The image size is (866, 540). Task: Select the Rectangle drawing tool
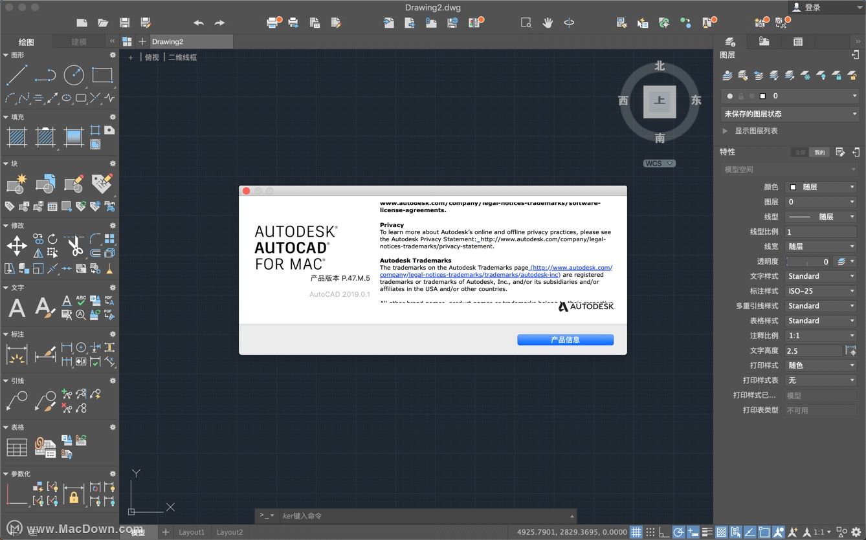point(102,75)
